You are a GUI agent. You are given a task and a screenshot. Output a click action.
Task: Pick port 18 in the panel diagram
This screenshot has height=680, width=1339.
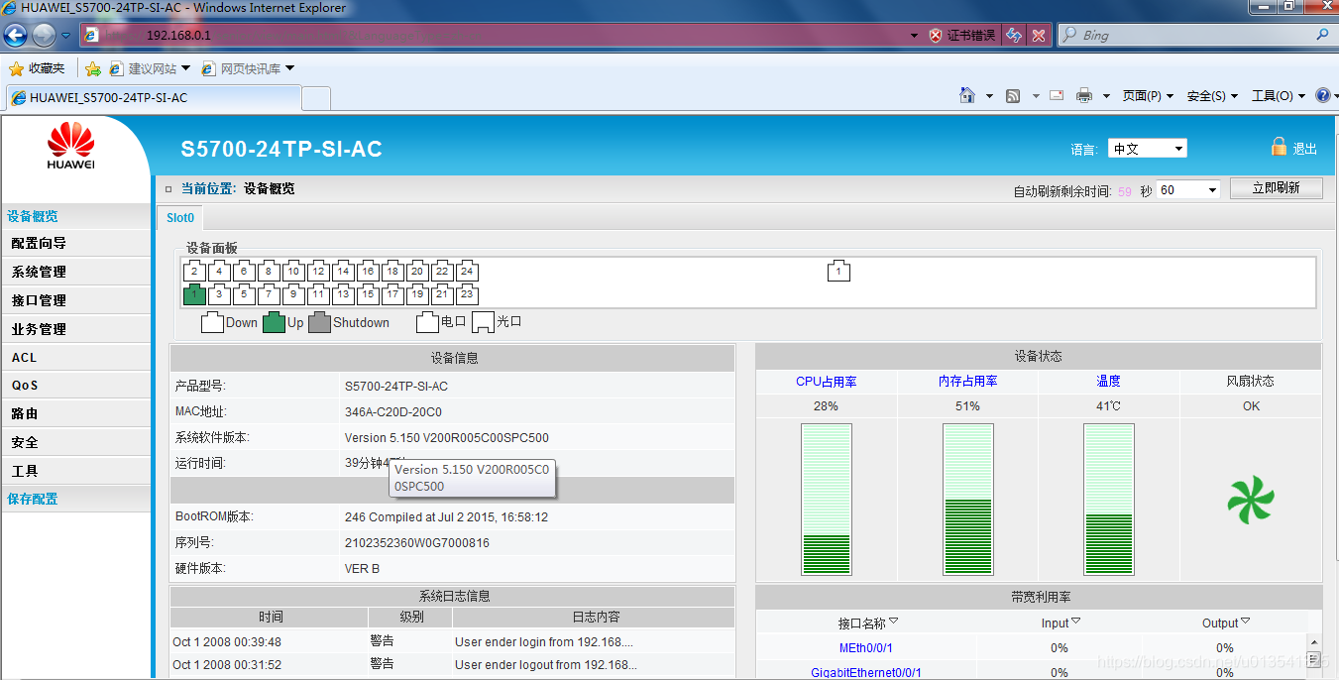click(392, 272)
